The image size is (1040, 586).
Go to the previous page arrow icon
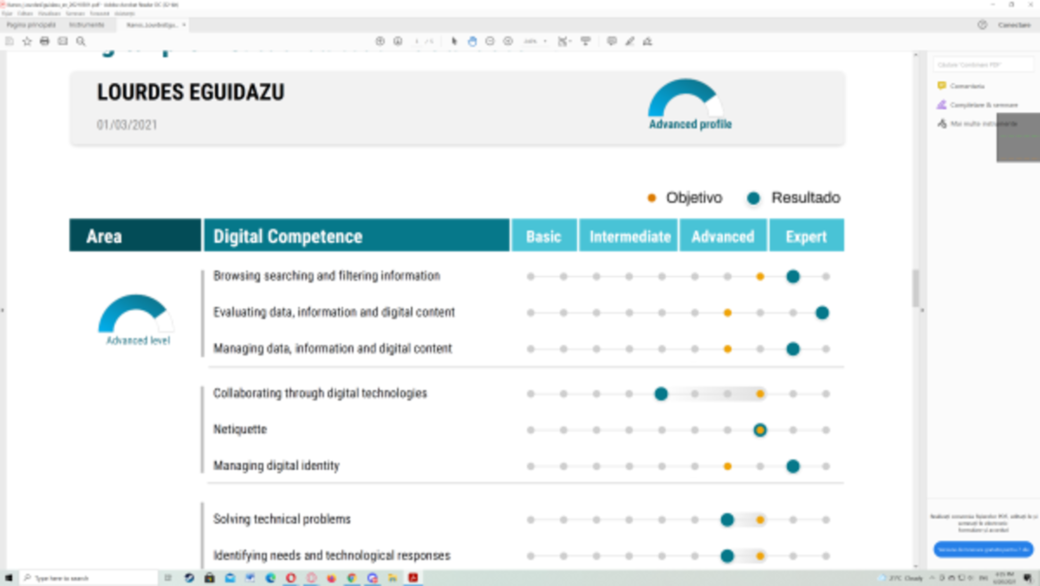click(380, 41)
